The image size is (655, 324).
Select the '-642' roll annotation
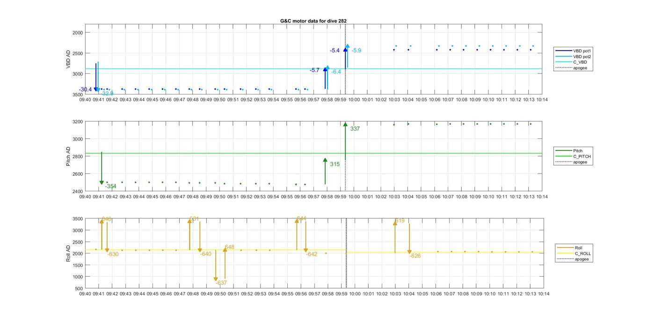click(x=312, y=254)
